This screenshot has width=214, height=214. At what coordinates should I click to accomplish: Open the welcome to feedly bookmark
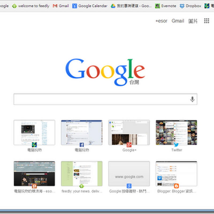[31, 6]
